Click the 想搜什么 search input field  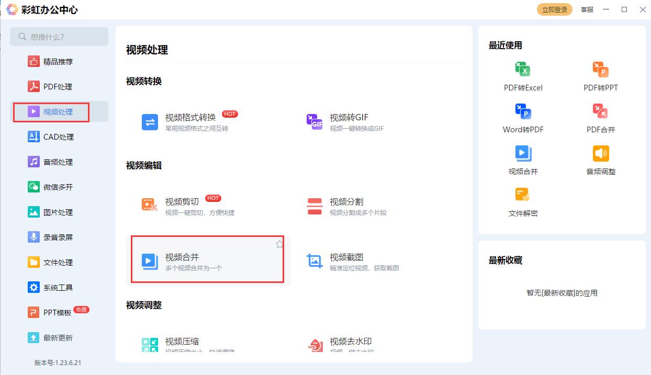coord(59,37)
